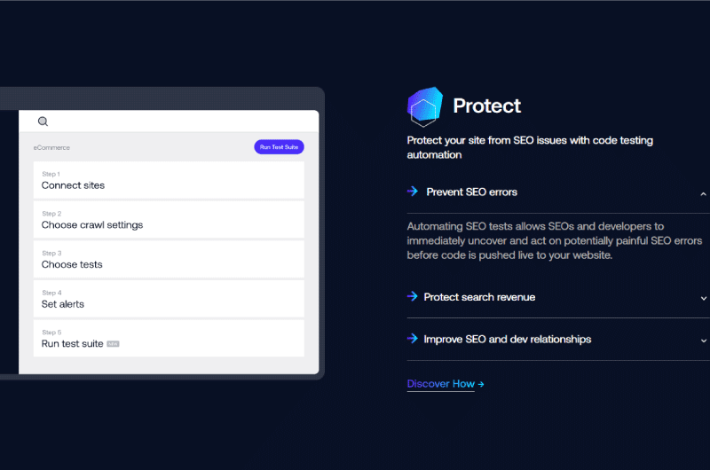Click the arrow icon after Discover How
Viewport: 710px width, 470px height.
coord(481,384)
